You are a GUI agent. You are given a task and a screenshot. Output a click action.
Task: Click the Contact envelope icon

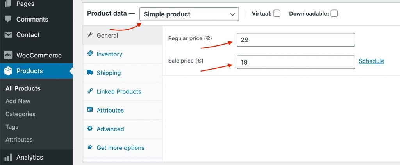pyautogui.click(x=8, y=35)
